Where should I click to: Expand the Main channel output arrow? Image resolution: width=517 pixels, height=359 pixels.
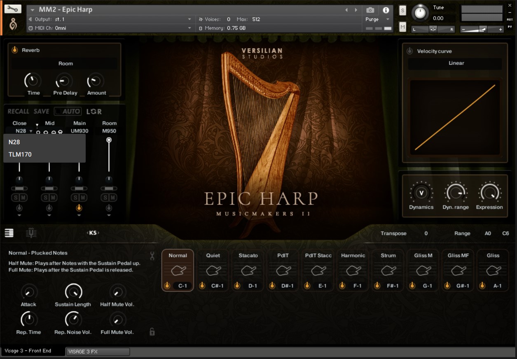(x=79, y=215)
